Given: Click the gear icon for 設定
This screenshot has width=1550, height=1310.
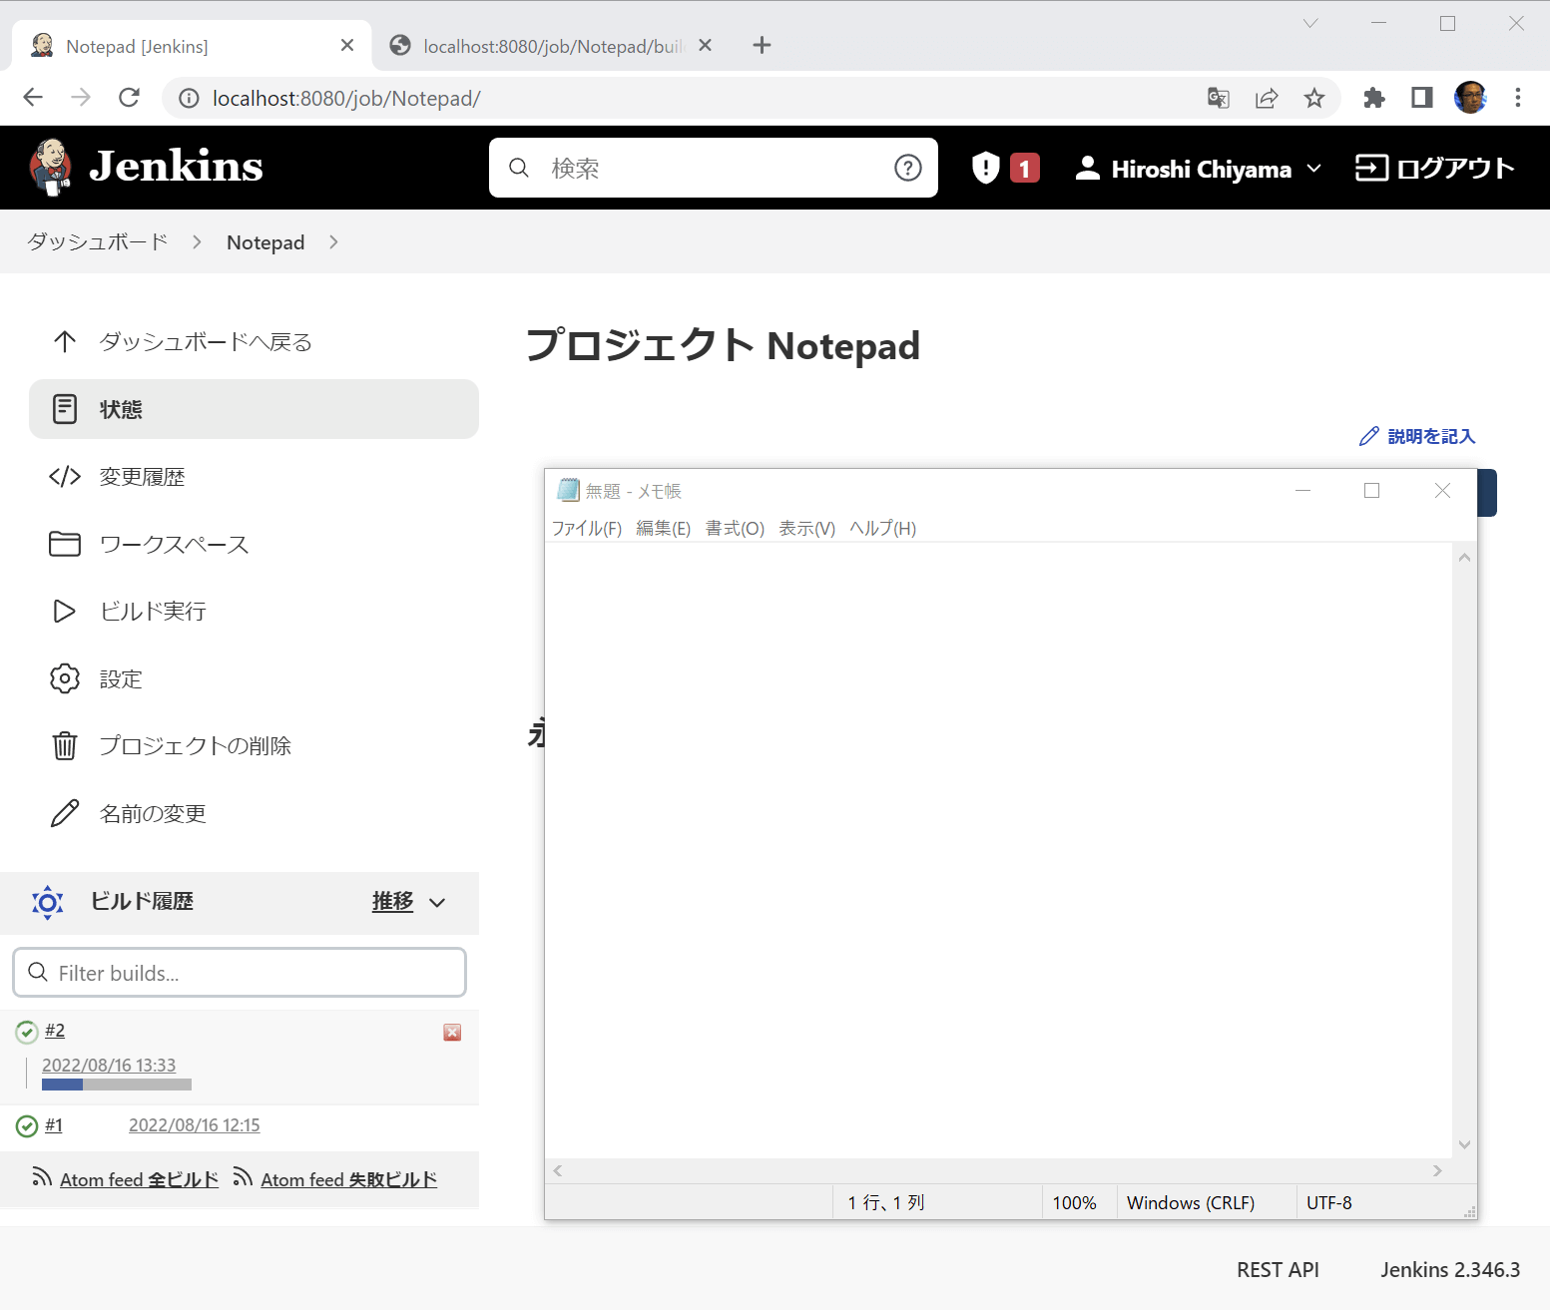Looking at the screenshot, I should click(x=65, y=678).
